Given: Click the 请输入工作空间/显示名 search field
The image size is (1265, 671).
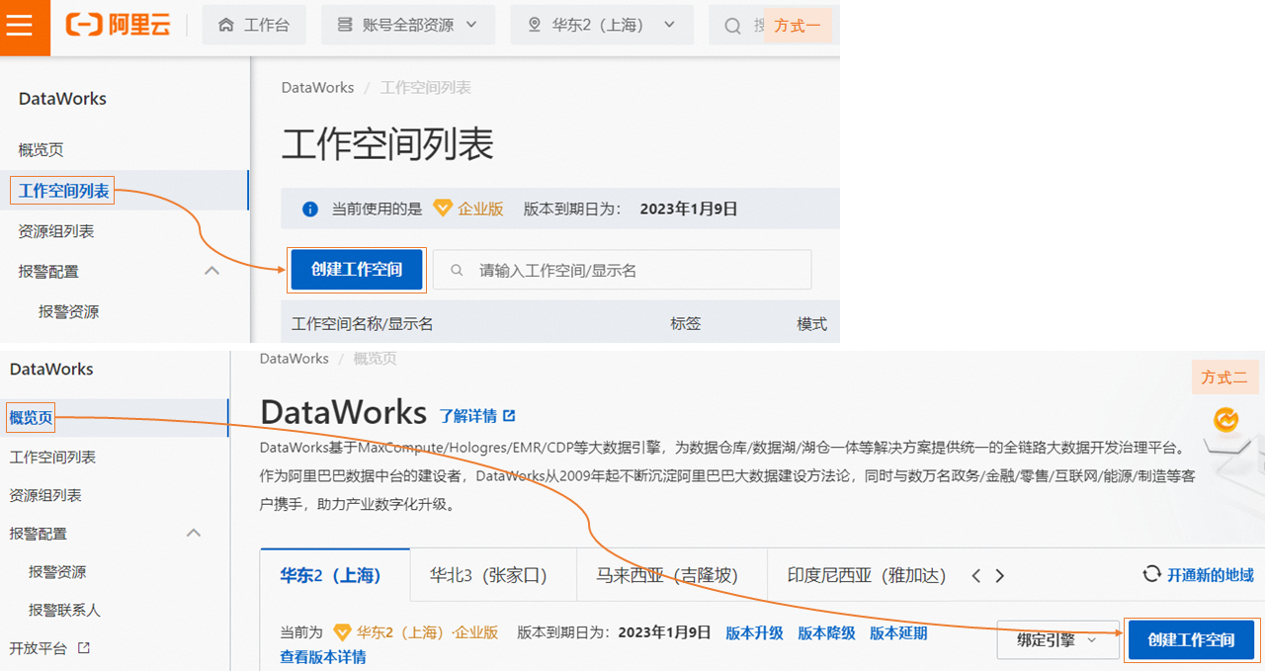Looking at the screenshot, I should point(623,270).
